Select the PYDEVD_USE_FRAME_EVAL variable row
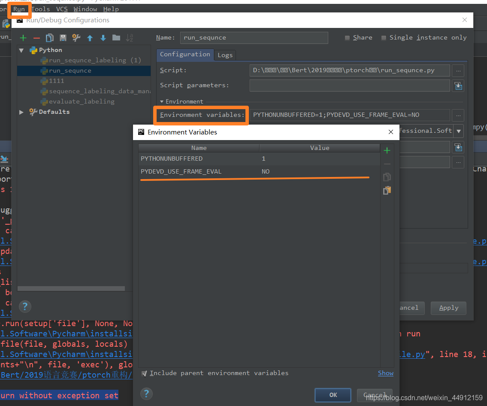 click(x=259, y=171)
